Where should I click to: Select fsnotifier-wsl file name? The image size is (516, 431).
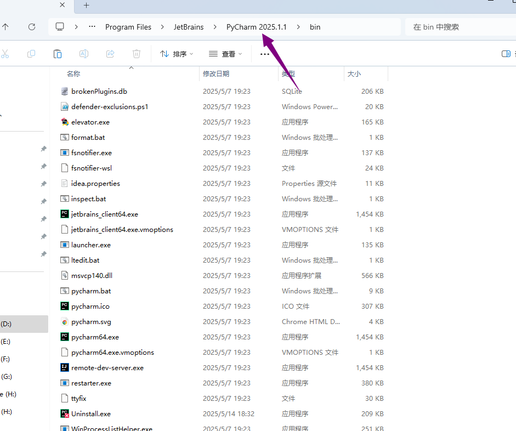click(92, 168)
